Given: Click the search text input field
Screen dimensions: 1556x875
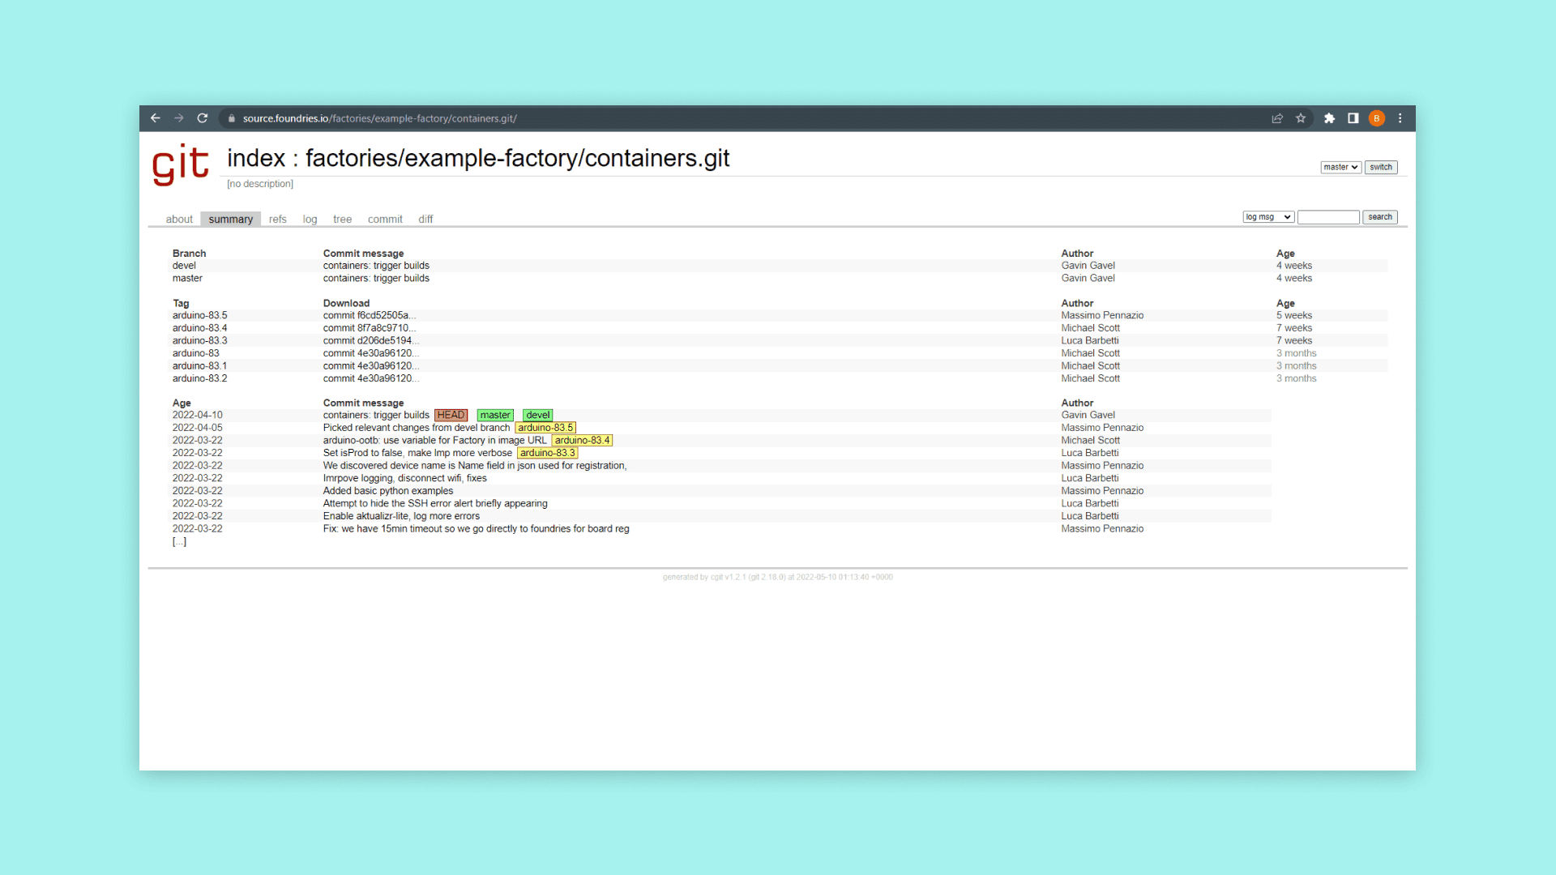Looking at the screenshot, I should click(x=1328, y=217).
